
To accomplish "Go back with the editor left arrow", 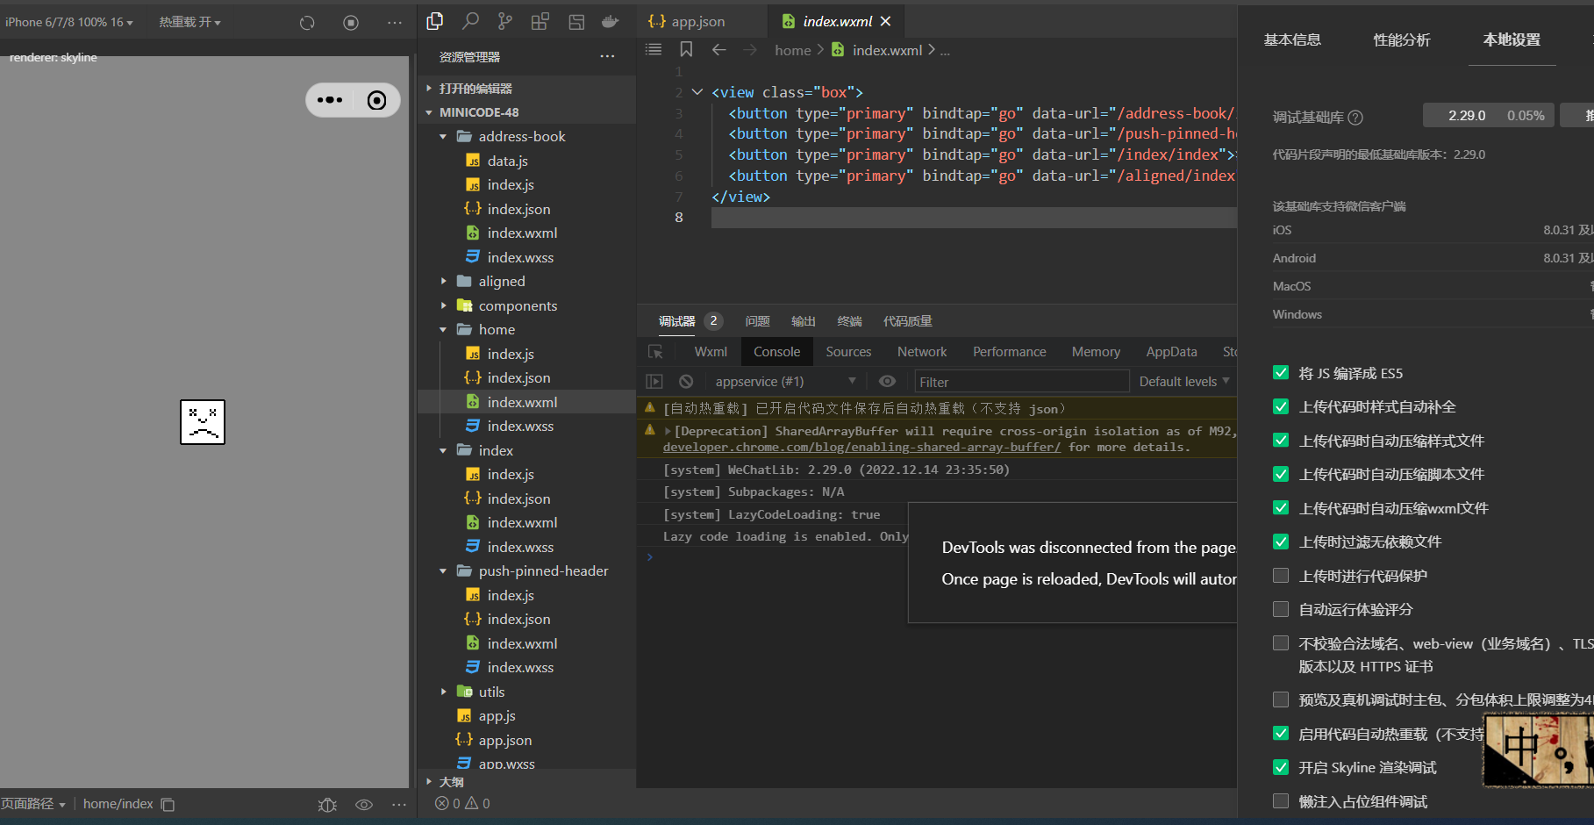I will pyautogui.click(x=719, y=50).
